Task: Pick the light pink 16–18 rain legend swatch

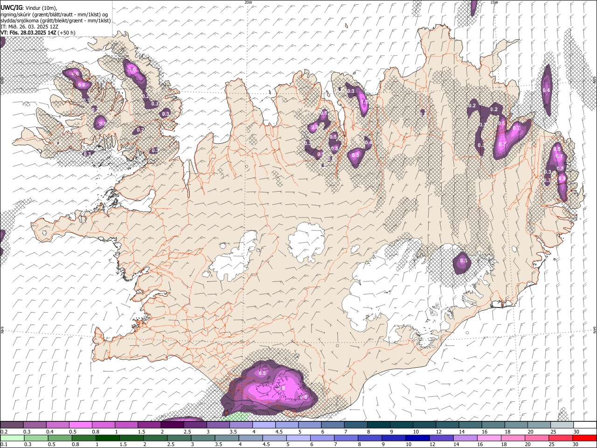Action: pos(489,438)
